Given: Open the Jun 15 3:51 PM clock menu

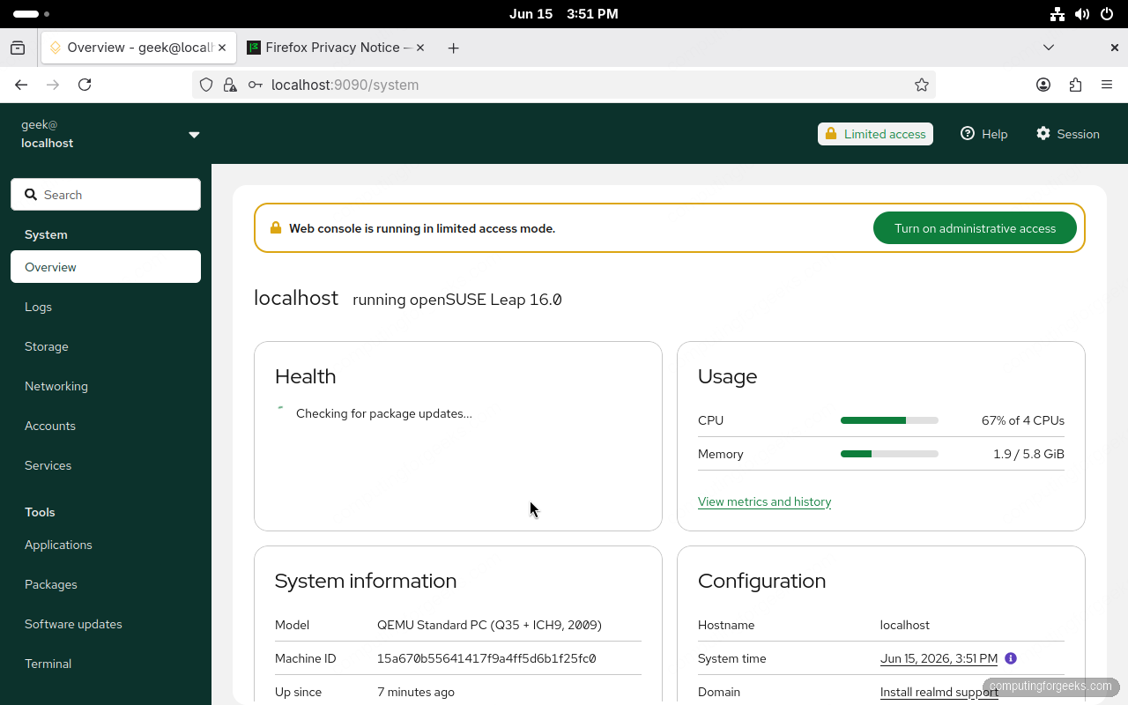Looking at the screenshot, I should click(x=564, y=14).
